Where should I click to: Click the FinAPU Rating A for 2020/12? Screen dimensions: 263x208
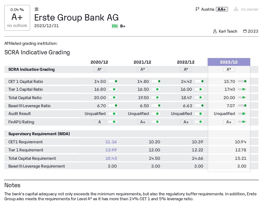click(100, 122)
